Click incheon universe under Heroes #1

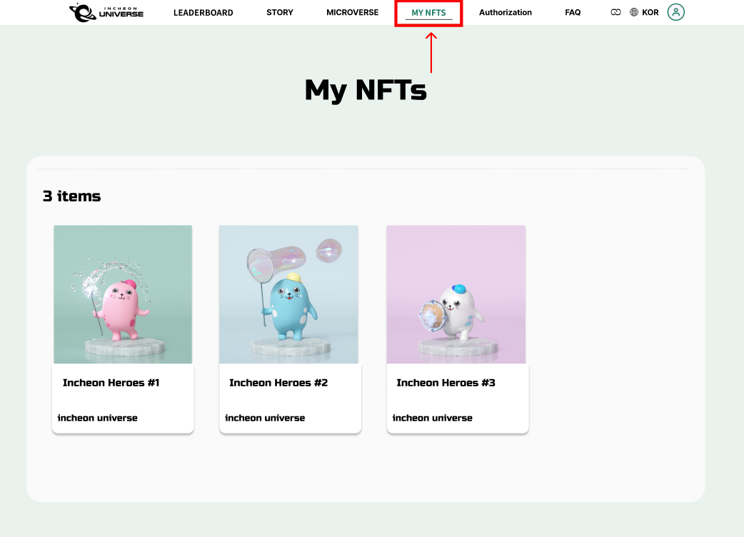click(97, 418)
